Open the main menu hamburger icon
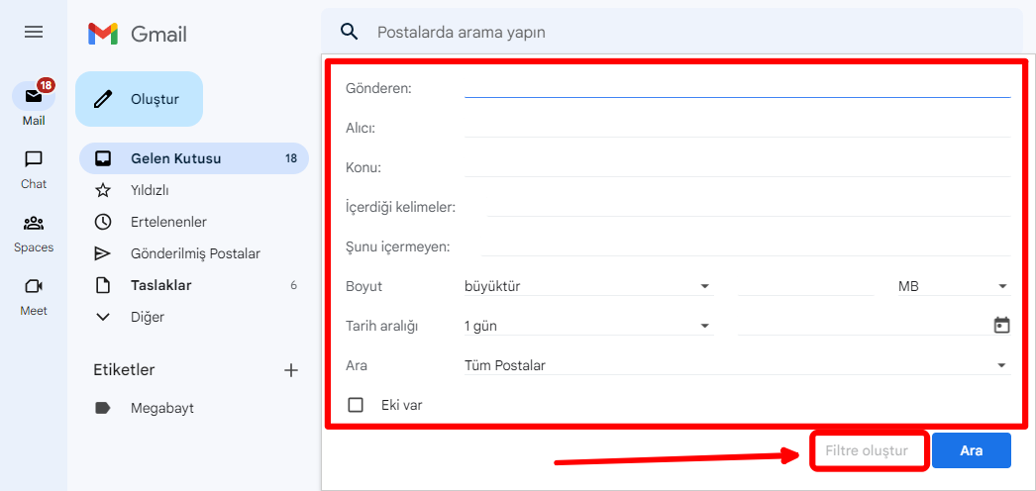This screenshot has width=1036, height=491. [x=34, y=32]
